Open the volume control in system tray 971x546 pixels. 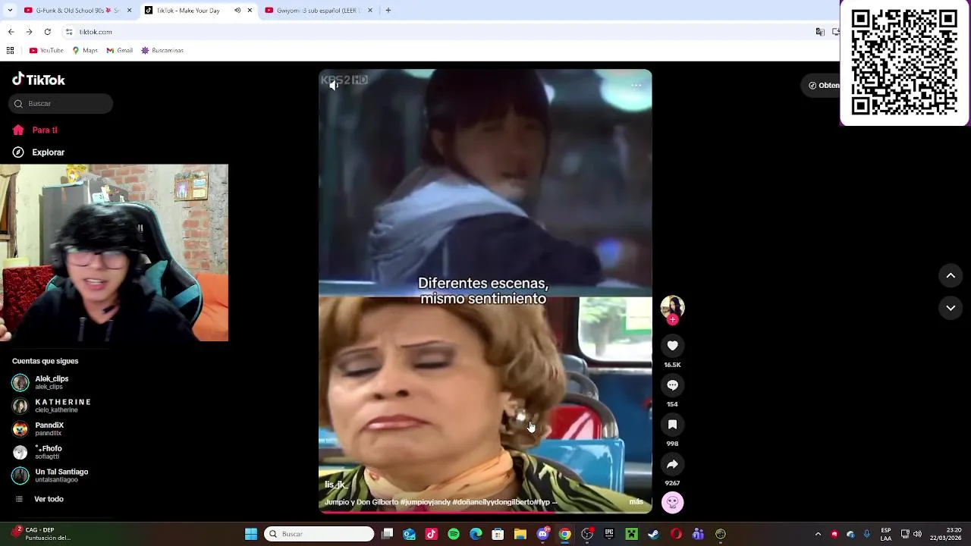tap(918, 534)
